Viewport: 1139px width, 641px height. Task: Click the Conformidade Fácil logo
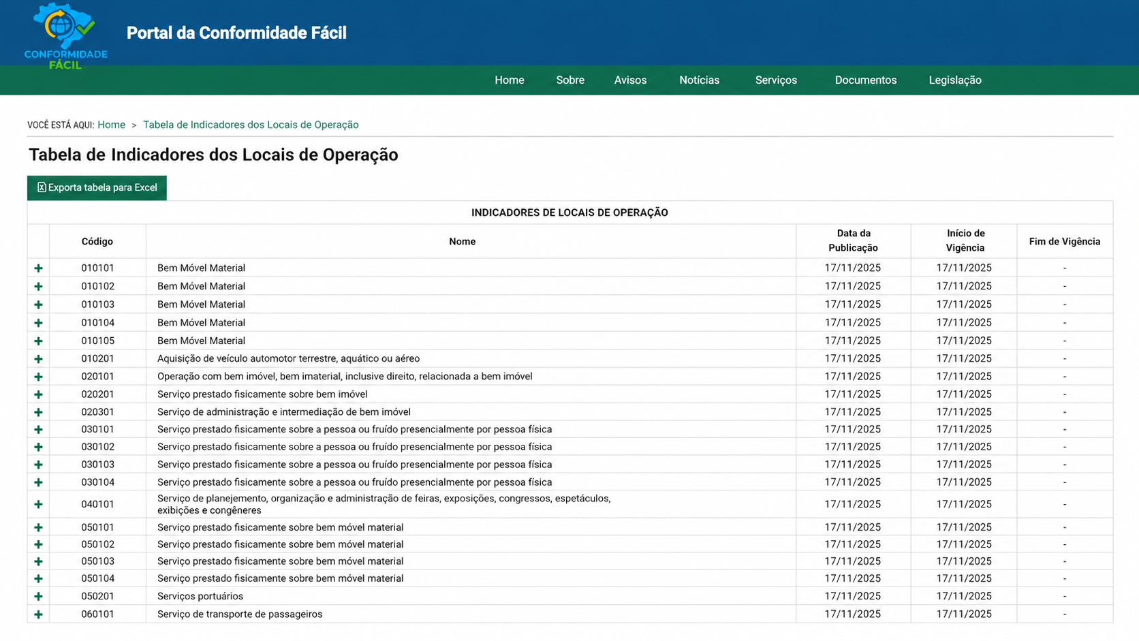65,35
